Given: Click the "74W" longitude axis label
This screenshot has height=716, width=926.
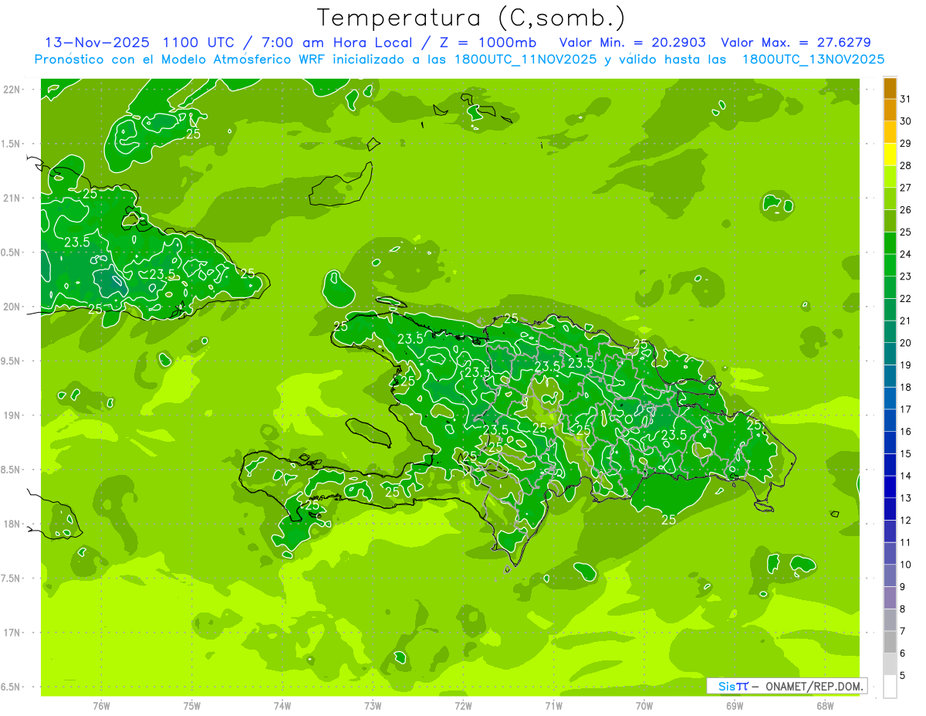Looking at the screenshot, I should point(282,705).
